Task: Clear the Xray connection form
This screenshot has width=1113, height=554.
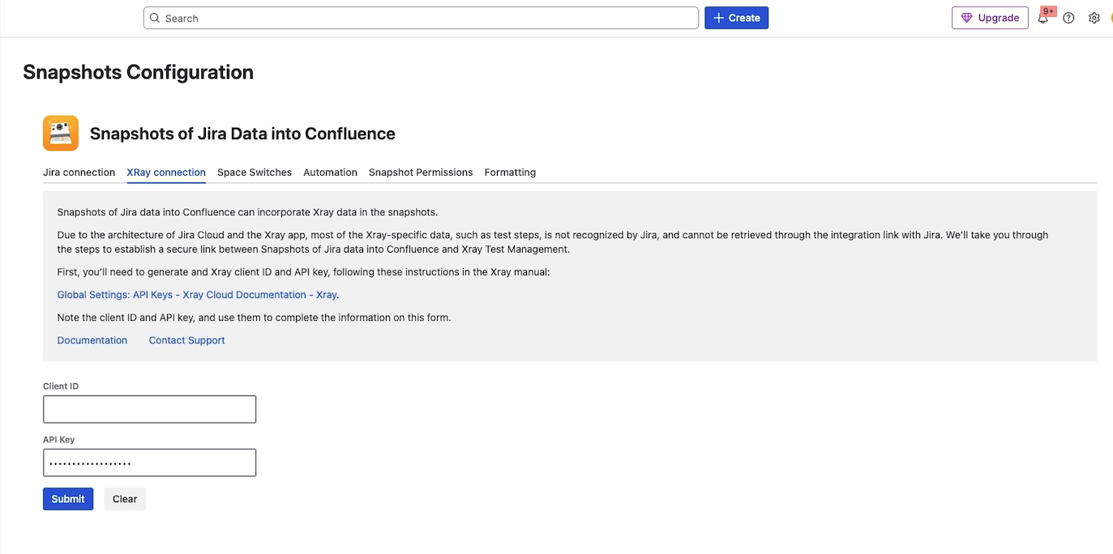Action: [x=125, y=499]
